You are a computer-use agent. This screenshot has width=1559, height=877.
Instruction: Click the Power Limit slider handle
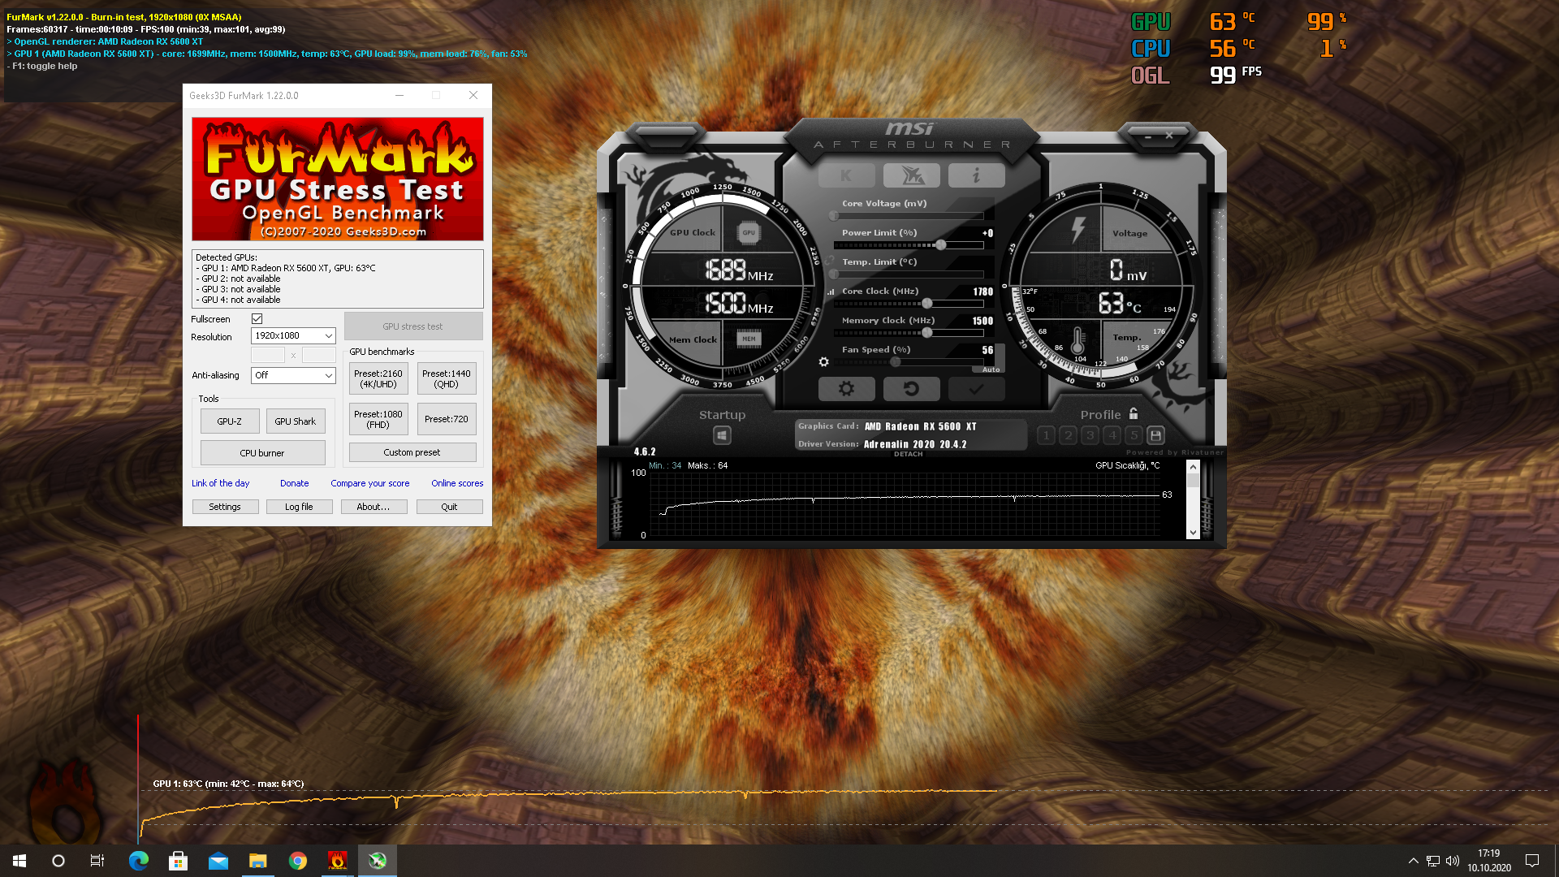(x=940, y=244)
